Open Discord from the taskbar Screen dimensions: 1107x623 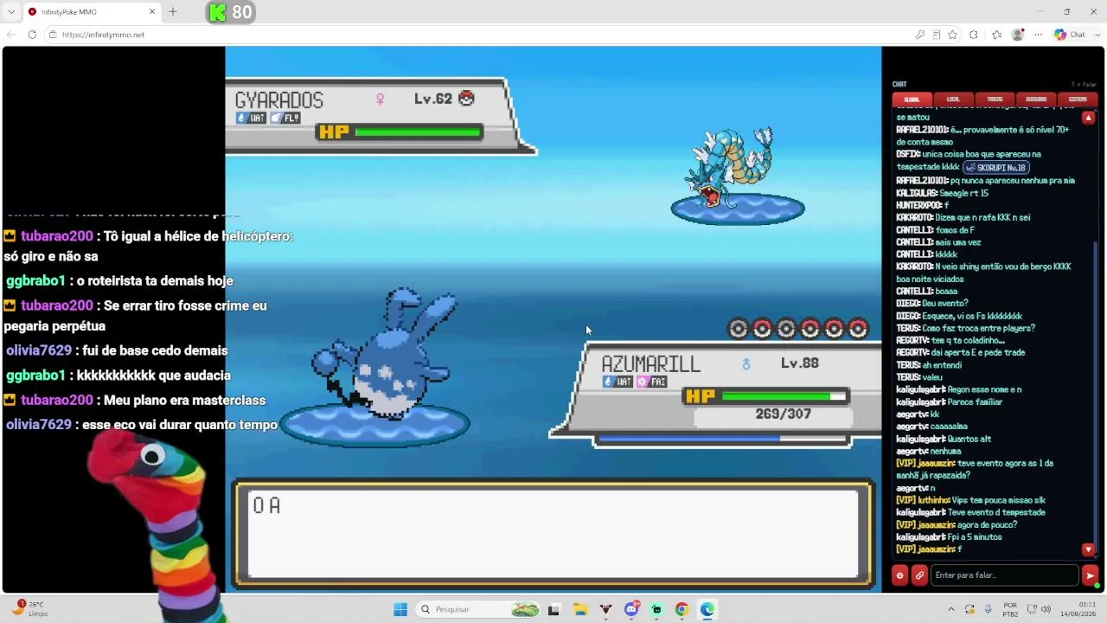pyautogui.click(x=632, y=609)
